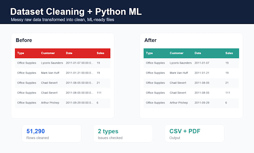Click After date "2011-08-05" in the sales 21 row

202,83
